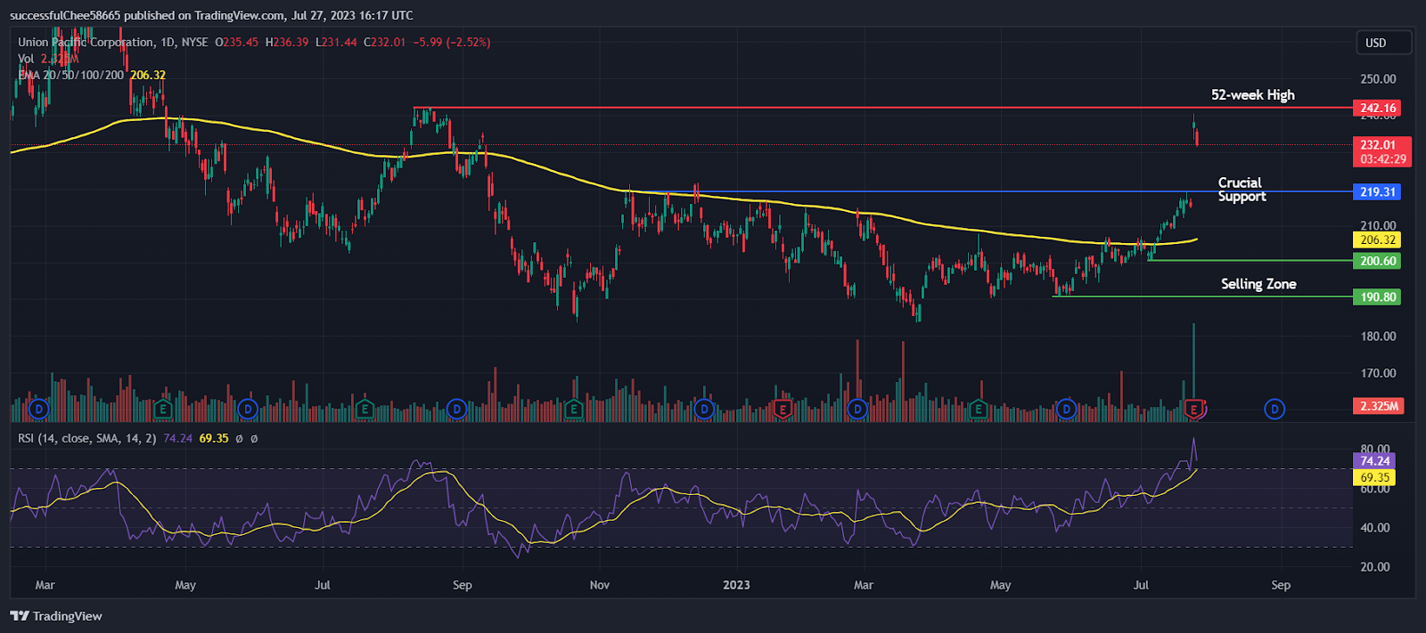Open the USD currency selector

(1383, 43)
